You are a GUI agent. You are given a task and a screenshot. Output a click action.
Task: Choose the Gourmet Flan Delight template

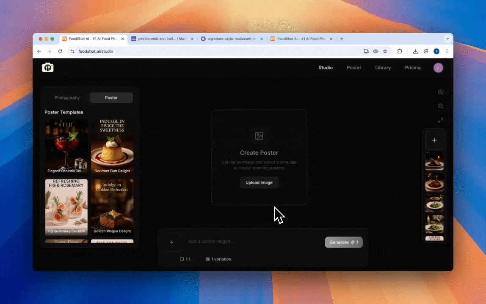pyautogui.click(x=112, y=147)
